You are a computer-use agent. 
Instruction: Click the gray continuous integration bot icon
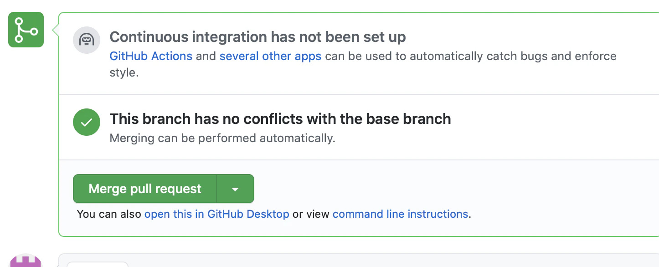[87, 40]
